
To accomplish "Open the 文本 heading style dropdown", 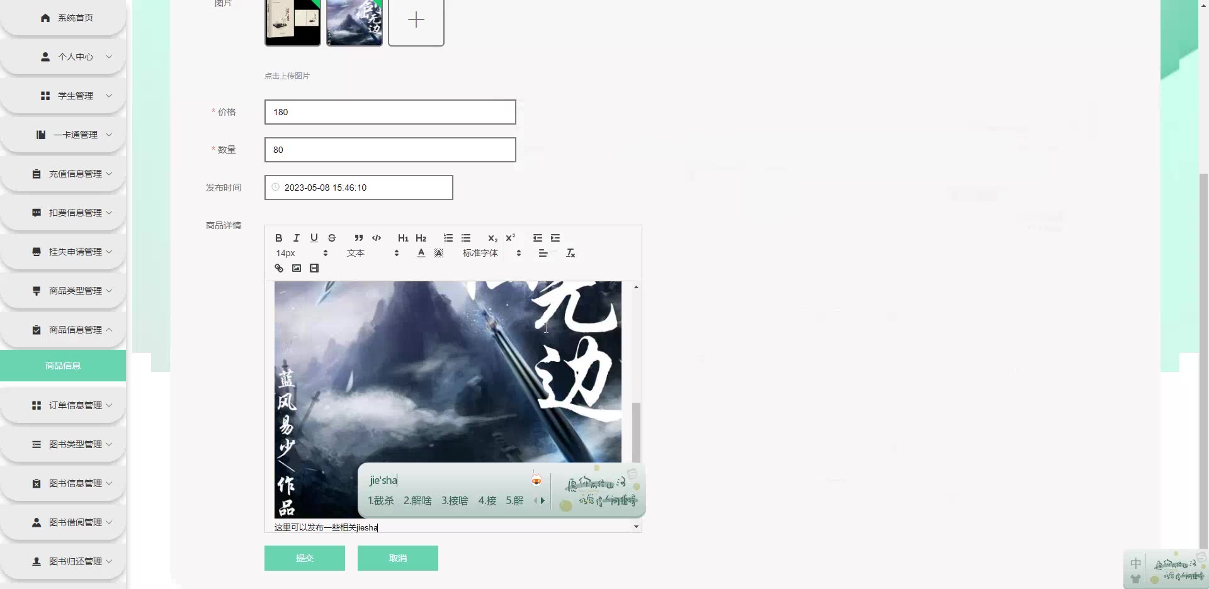I will click(373, 253).
